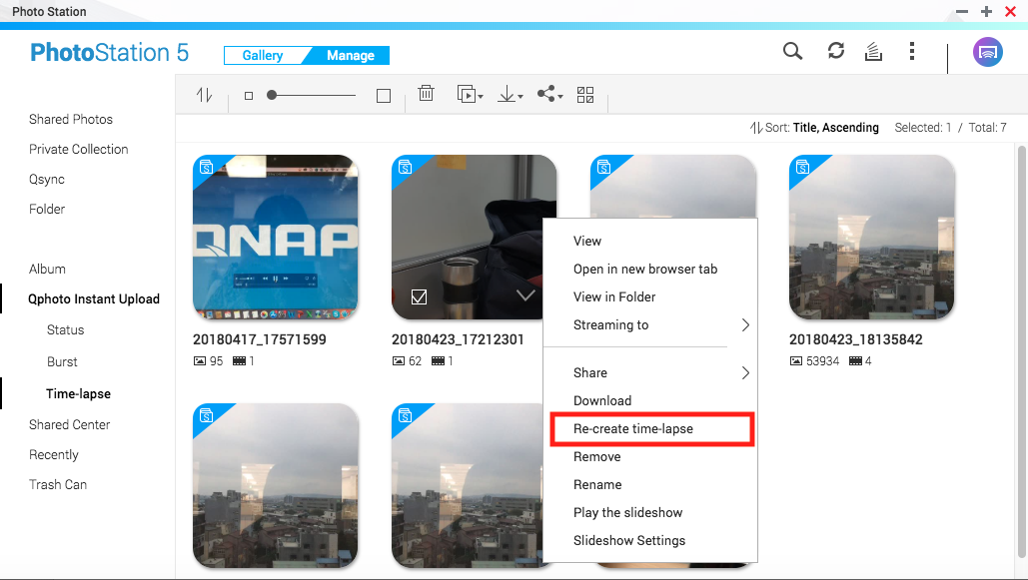This screenshot has height=580, width=1028.
Task: Click time-lapse badge on 20180423_18135842 thumbnail
Action: coord(802,167)
